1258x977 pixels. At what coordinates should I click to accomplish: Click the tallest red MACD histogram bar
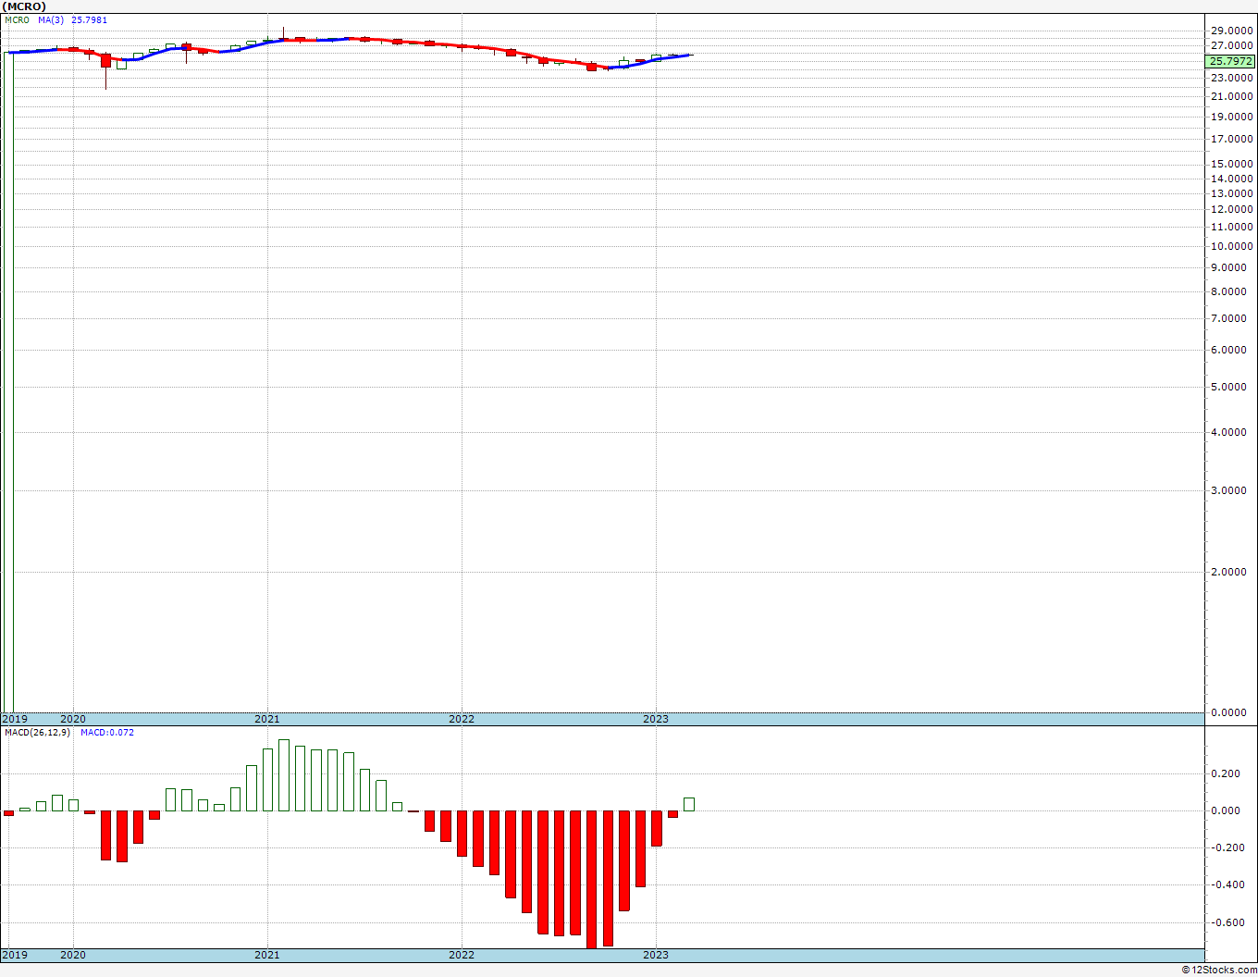point(592,879)
